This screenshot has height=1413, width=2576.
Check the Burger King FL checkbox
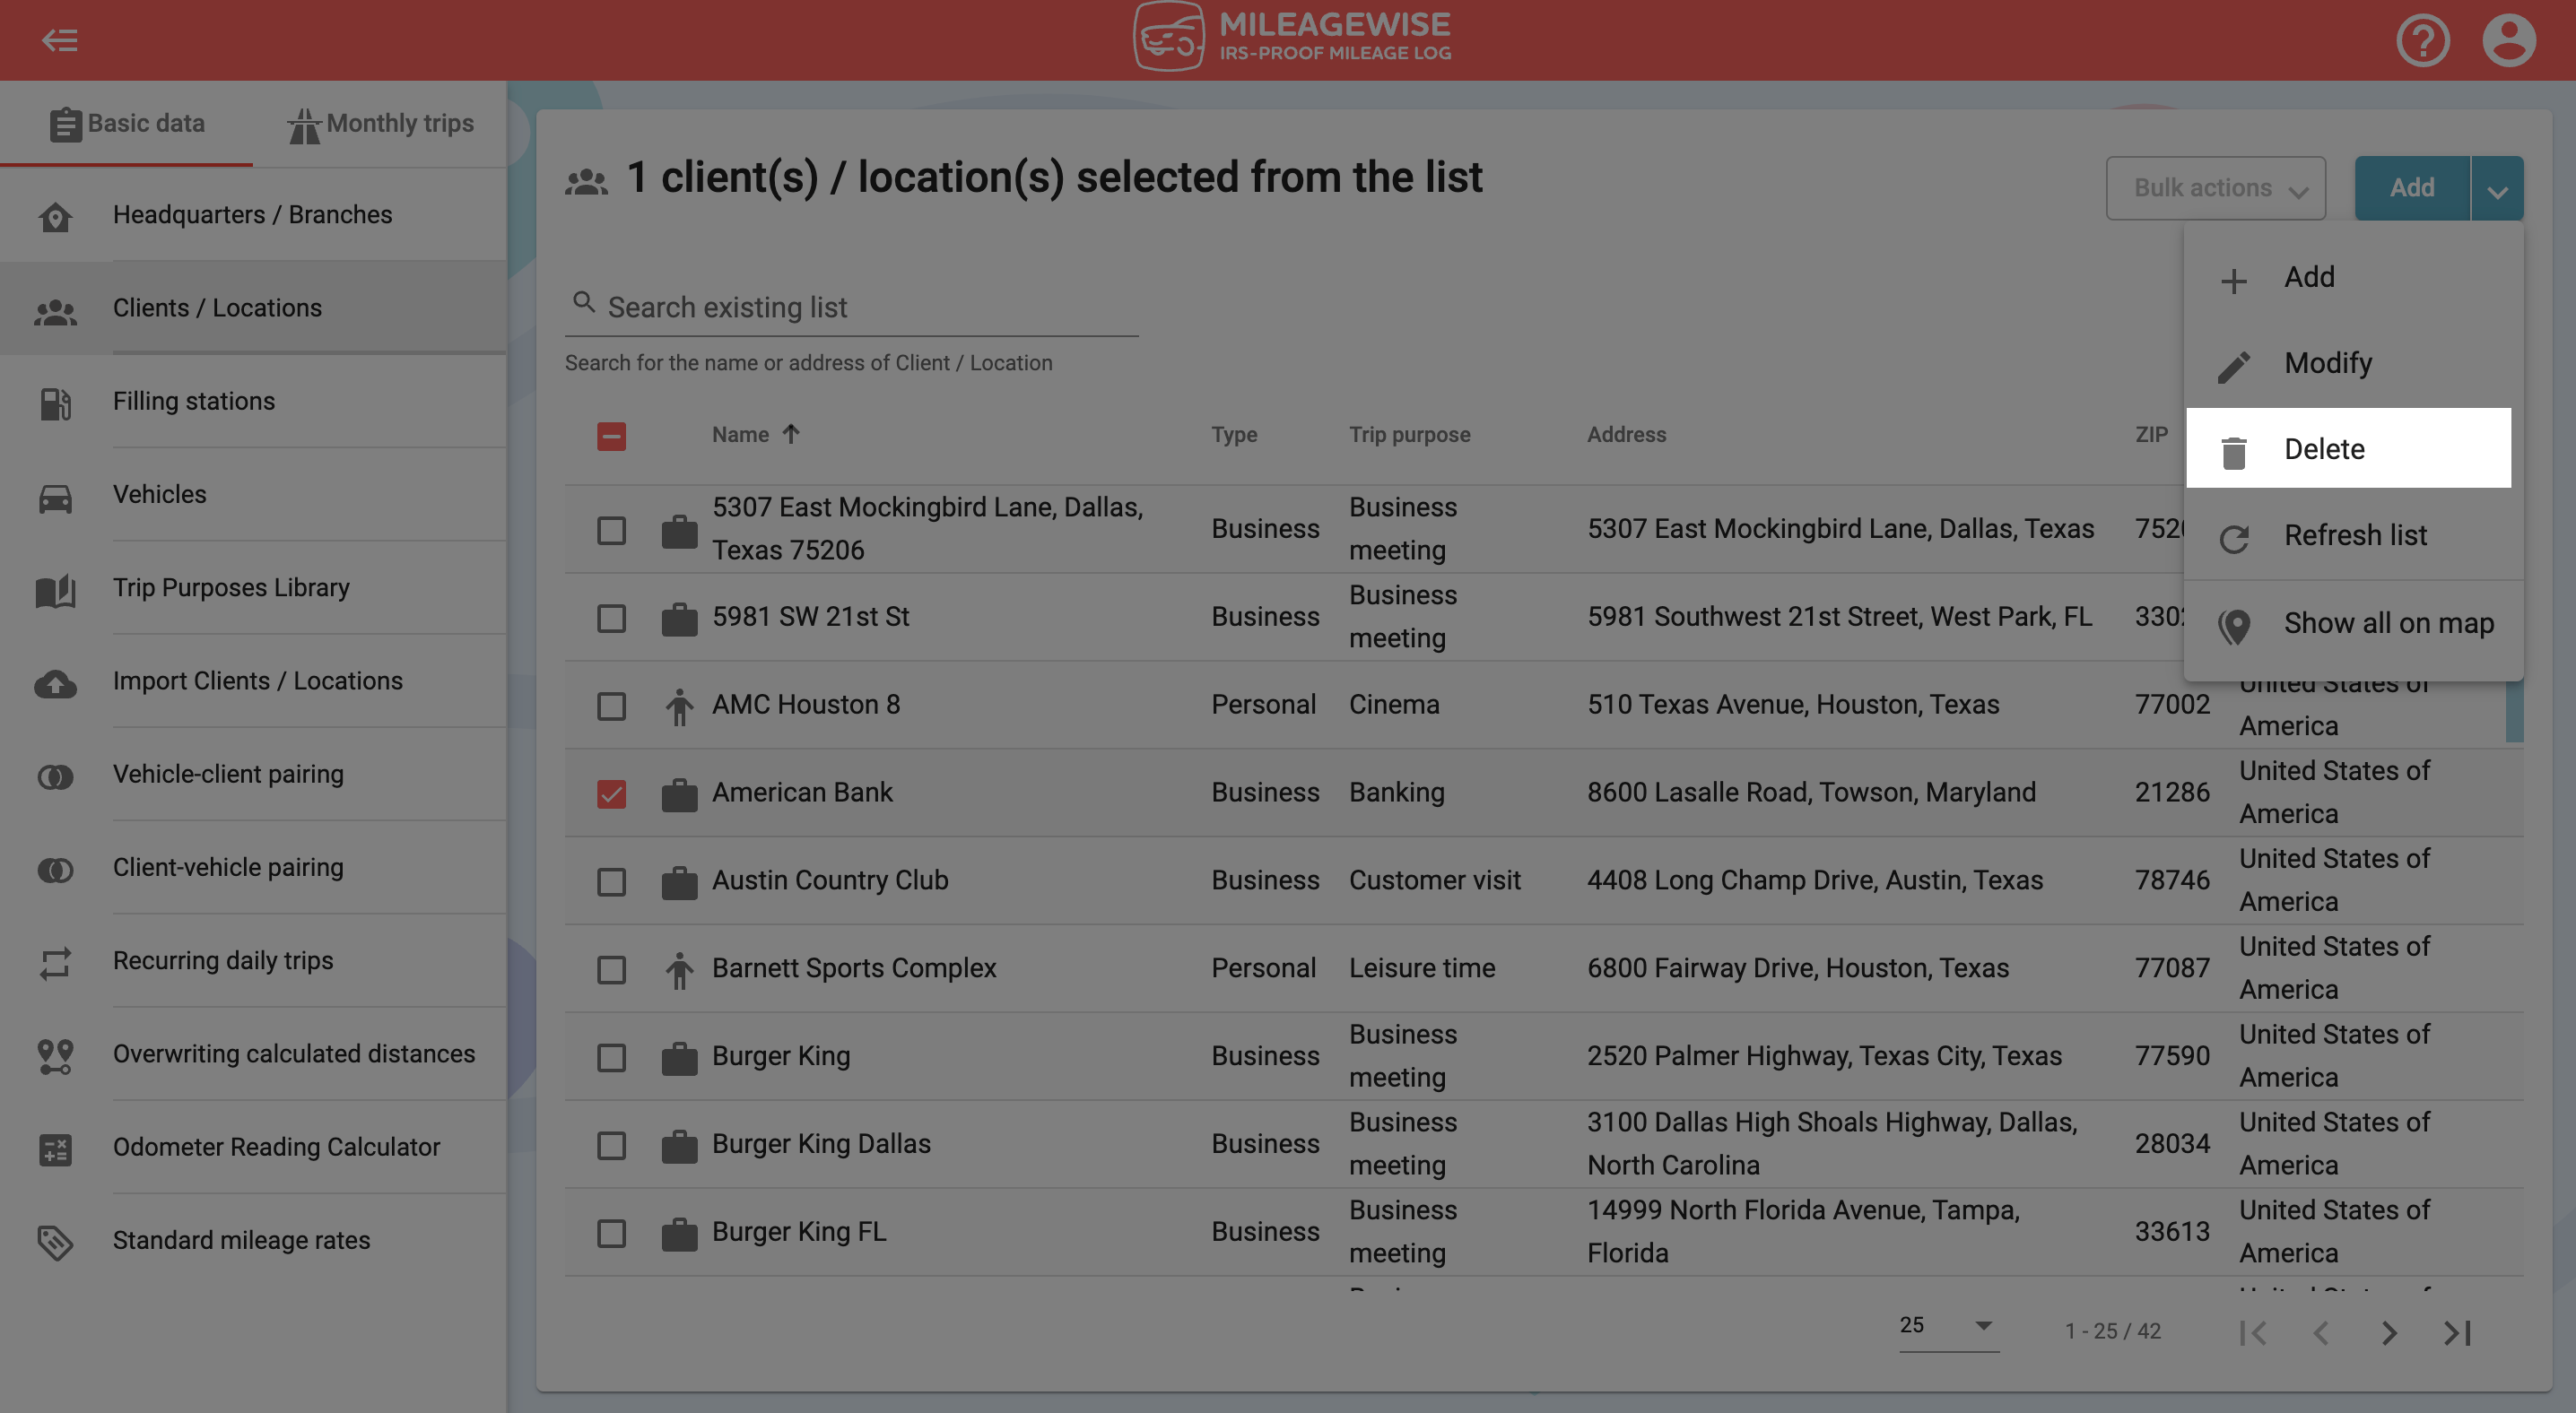(611, 1233)
